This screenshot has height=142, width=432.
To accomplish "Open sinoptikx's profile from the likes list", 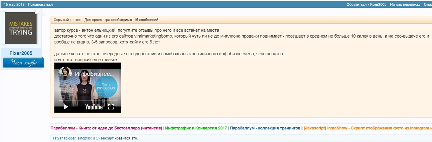I will (85, 138).
